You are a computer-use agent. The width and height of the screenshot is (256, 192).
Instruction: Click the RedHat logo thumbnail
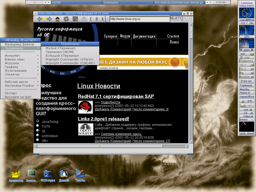[x=85, y=107]
